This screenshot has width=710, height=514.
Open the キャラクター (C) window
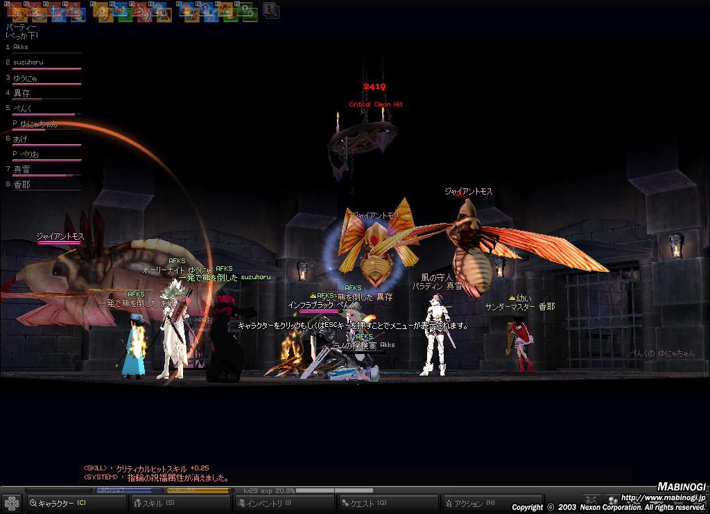[x=76, y=503]
